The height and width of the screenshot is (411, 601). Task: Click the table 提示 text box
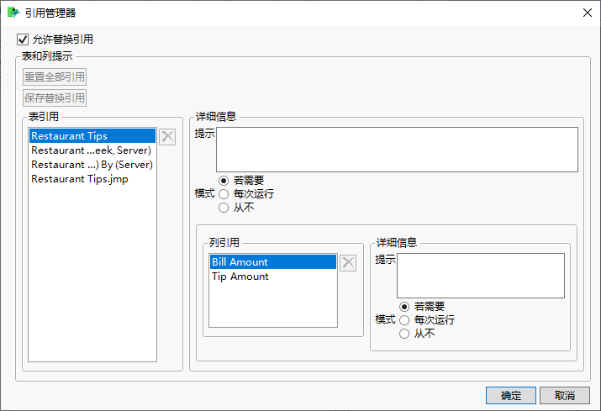coord(397,150)
